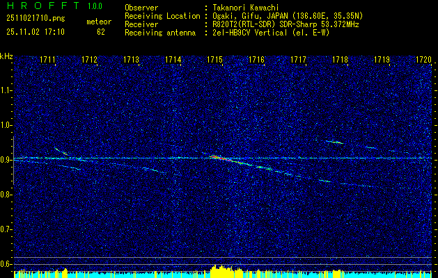Click the timestamp 25.11.02 17:10

[x=36, y=32]
